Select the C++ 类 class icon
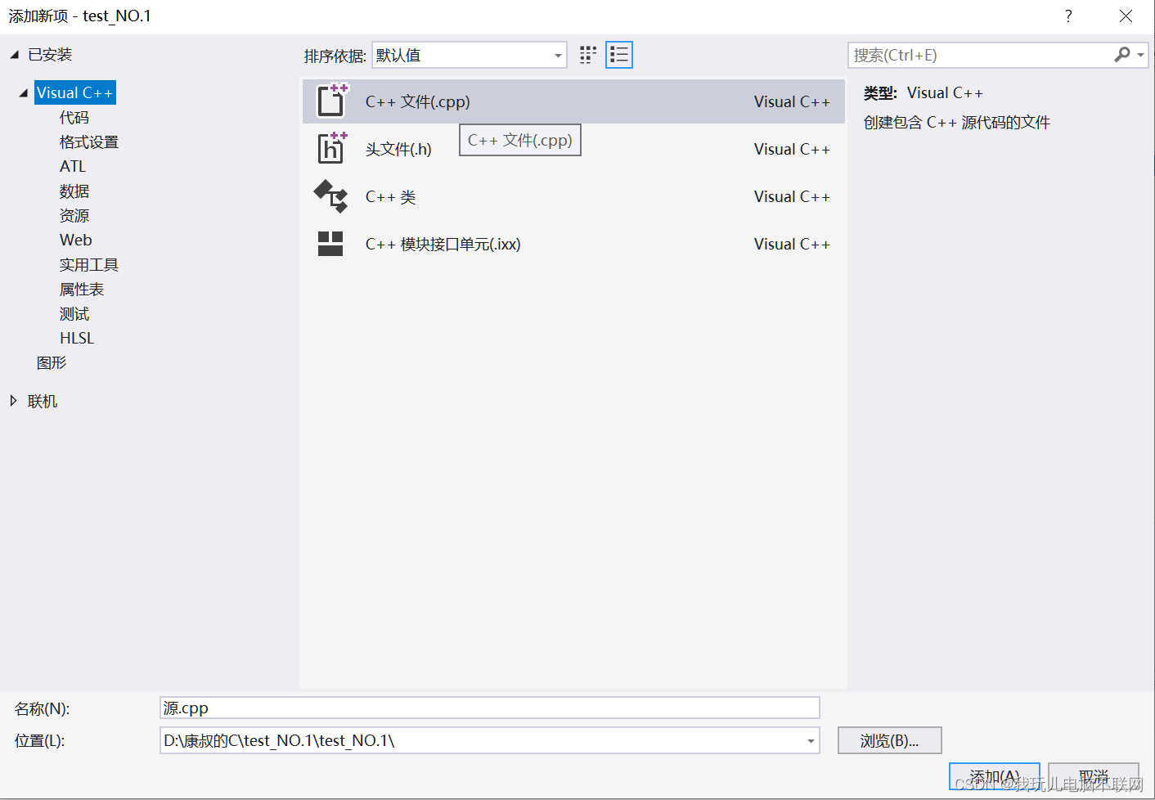 [x=331, y=196]
